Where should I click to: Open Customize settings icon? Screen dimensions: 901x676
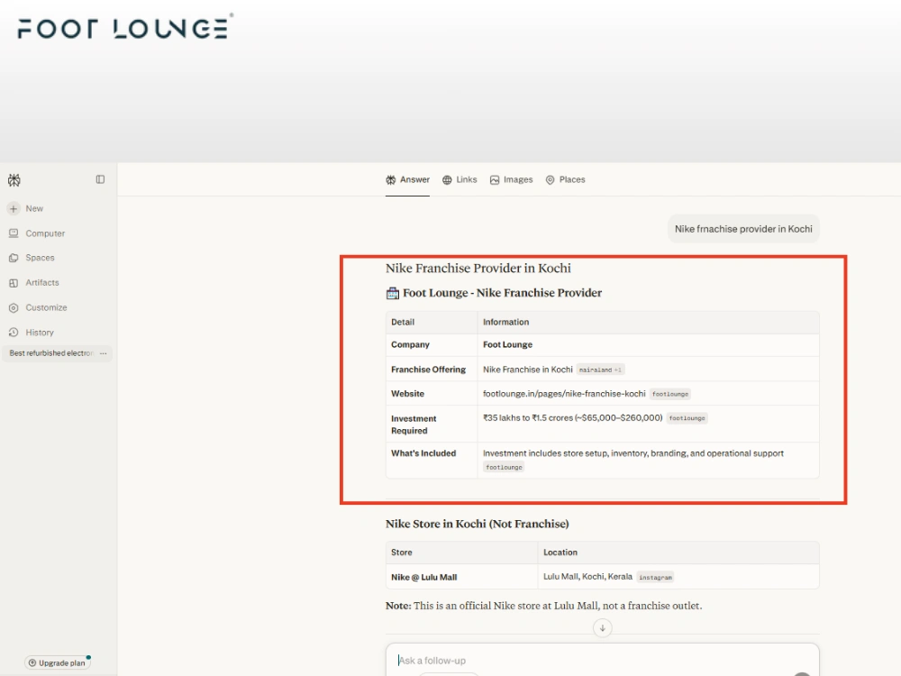pos(14,307)
